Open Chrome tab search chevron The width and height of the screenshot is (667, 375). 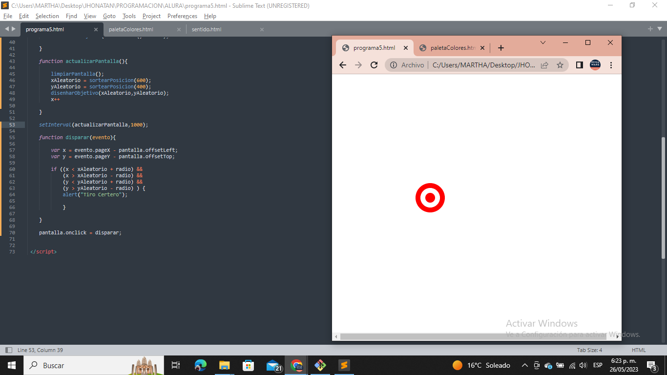click(543, 43)
